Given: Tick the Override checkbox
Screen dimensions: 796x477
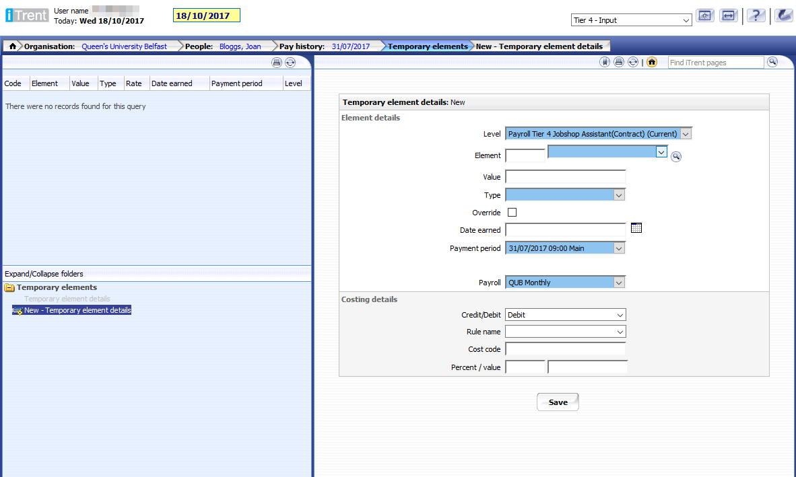Looking at the screenshot, I should coord(512,213).
